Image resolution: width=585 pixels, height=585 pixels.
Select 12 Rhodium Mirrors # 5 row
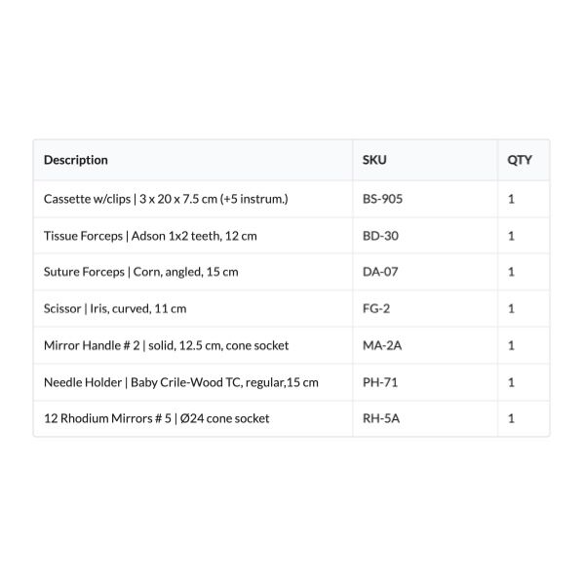click(156, 418)
